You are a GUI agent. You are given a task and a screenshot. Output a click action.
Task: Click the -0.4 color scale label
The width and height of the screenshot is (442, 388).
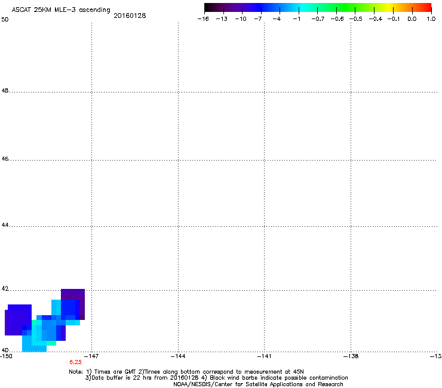point(376,19)
